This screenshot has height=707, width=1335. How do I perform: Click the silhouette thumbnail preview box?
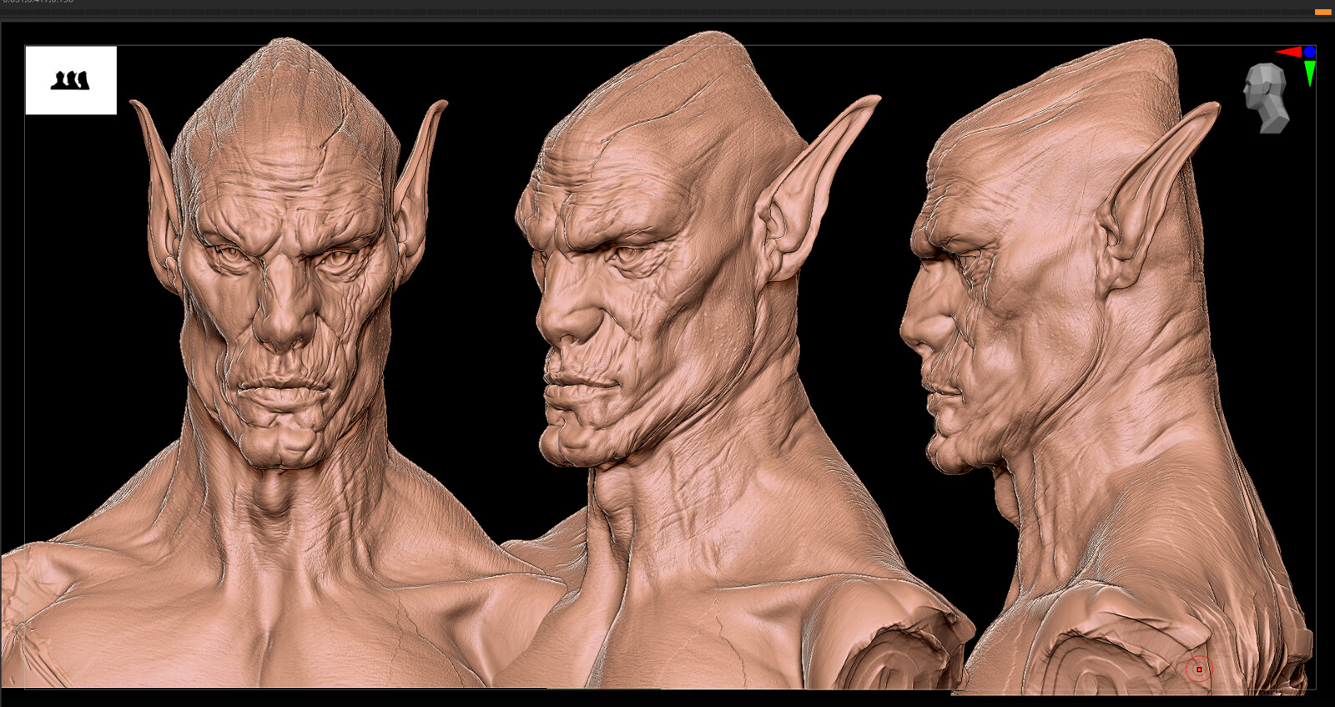point(71,80)
